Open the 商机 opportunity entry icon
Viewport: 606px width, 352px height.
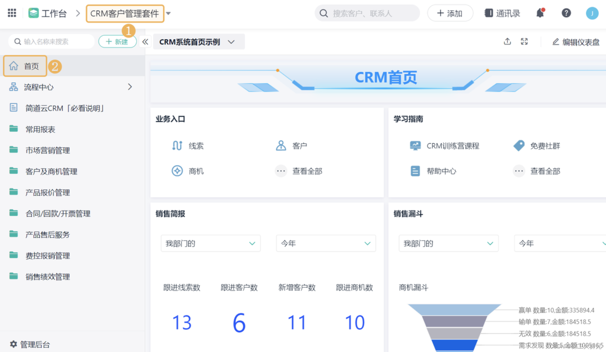[177, 171]
